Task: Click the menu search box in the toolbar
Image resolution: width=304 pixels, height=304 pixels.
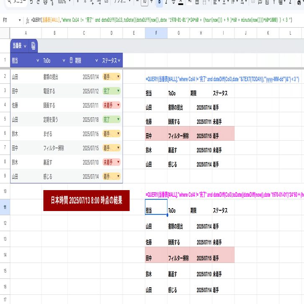Action: pyautogui.click(x=17, y=3)
